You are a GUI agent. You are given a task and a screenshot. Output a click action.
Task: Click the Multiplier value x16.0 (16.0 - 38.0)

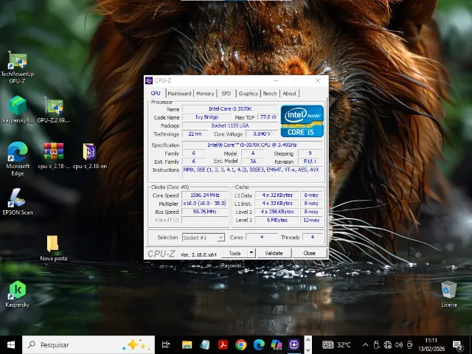click(205, 204)
